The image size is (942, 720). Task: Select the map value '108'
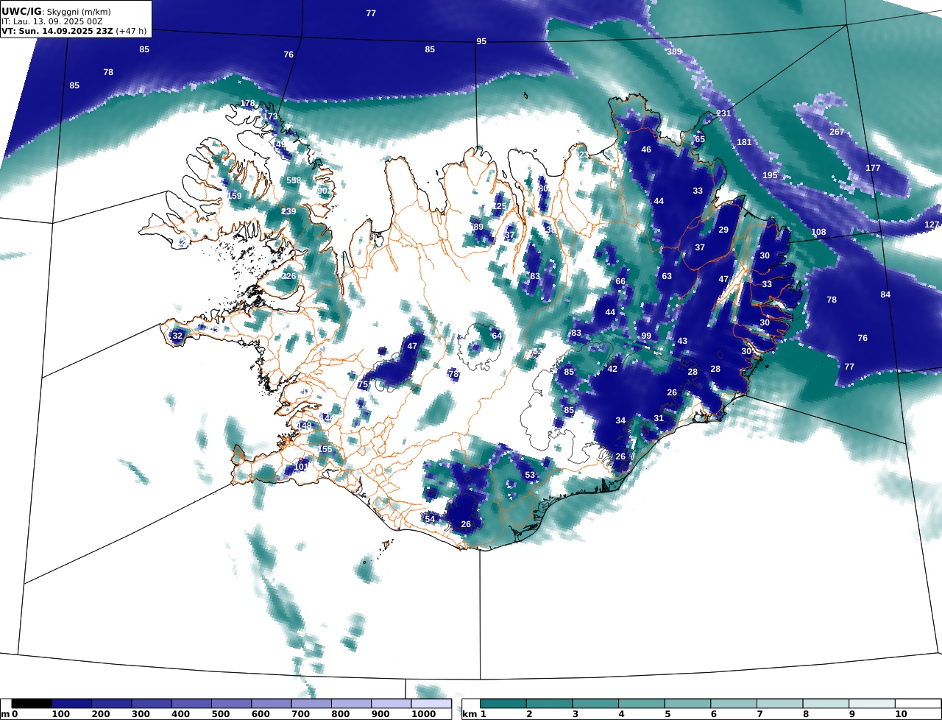point(818,232)
